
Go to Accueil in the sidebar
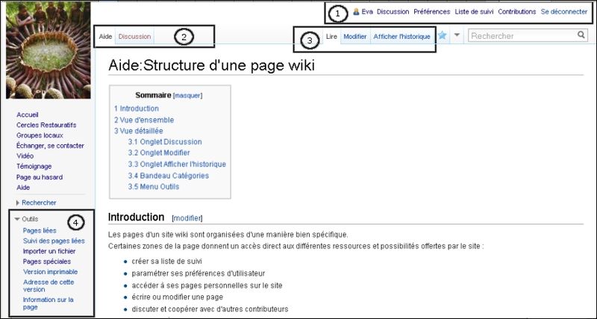tap(27, 114)
